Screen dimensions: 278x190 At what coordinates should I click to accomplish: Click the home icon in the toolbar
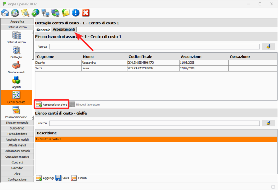(5, 13)
